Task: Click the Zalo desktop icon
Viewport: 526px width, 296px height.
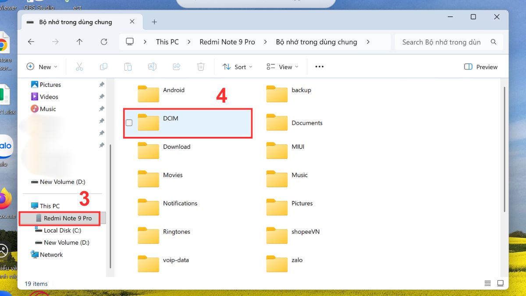Action: coord(5,146)
